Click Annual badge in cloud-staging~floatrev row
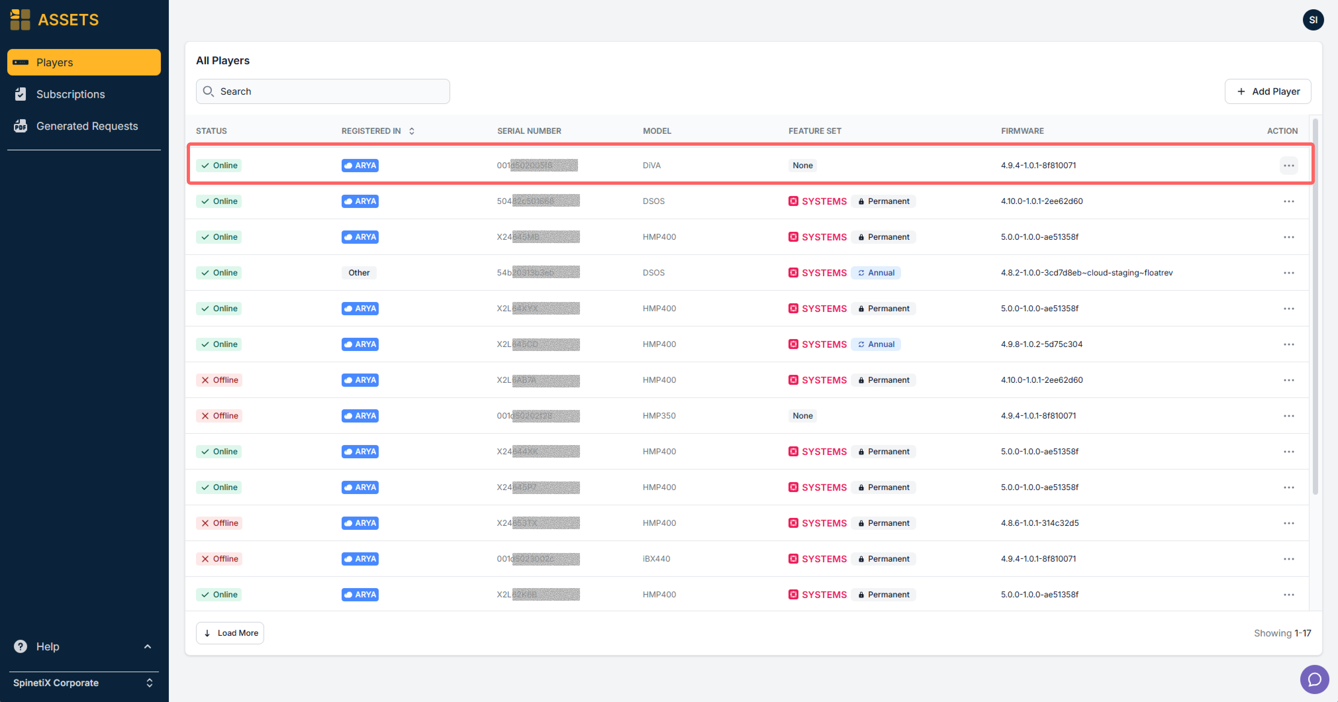The height and width of the screenshot is (702, 1338). (876, 273)
